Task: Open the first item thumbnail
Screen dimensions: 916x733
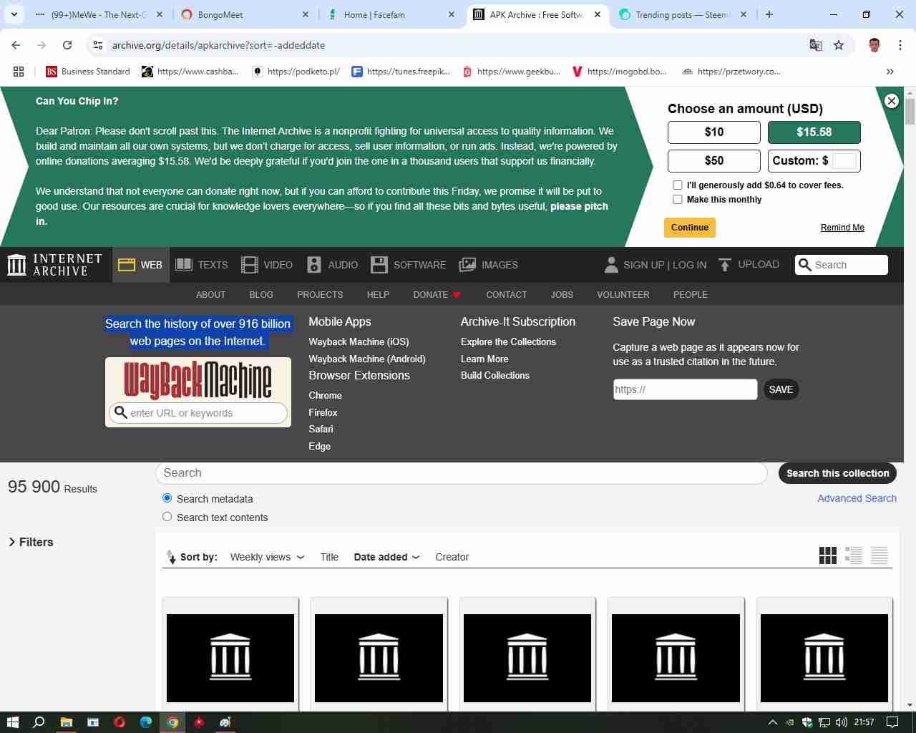Action: click(230, 658)
